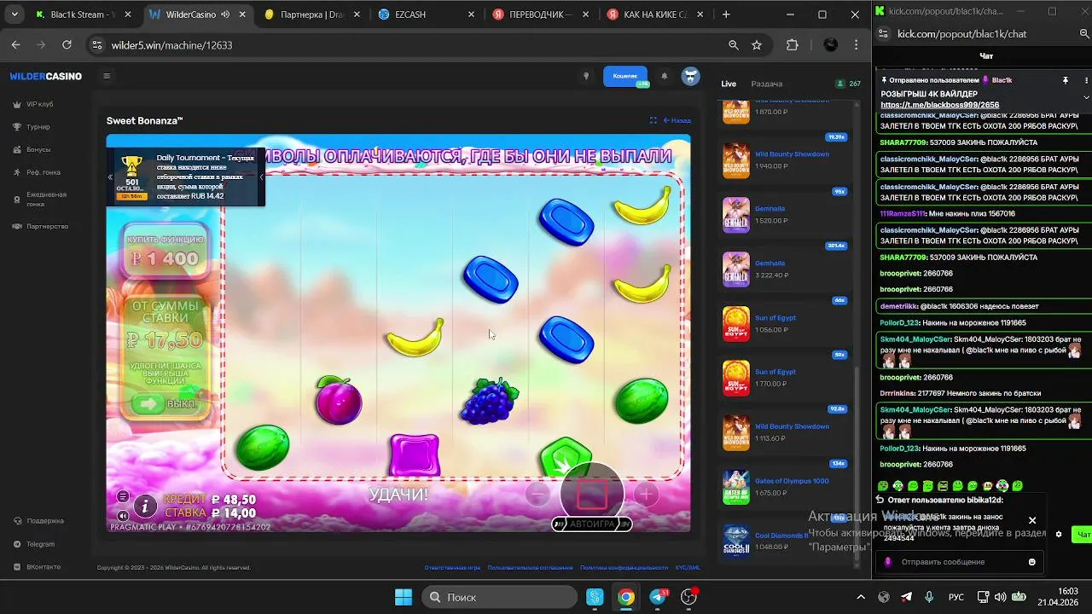Open the ВКонтакте sidebar link
The image size is (1092, 614).
(x=37, y=566)
